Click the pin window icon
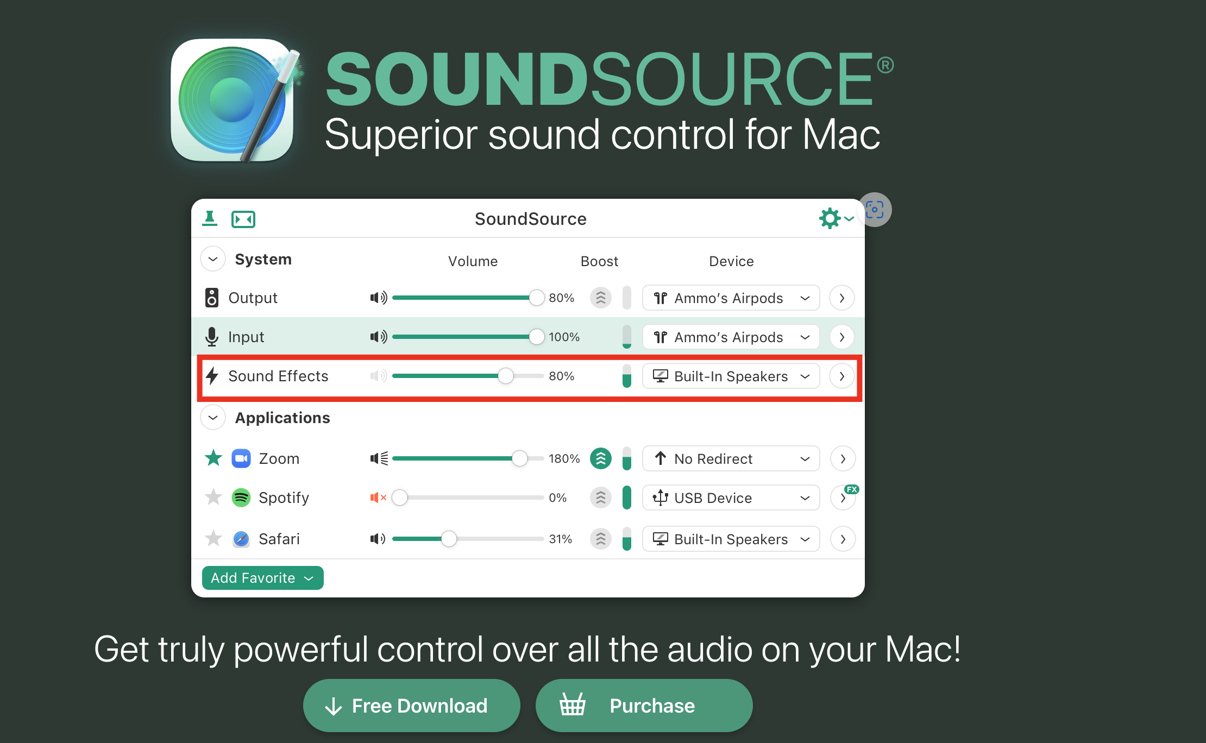1206x743 pixels. [x=210, y=218]
